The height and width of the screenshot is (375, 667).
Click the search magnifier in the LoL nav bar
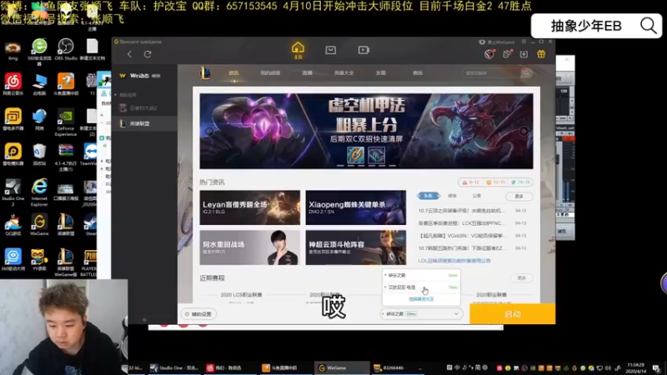click(x=526, y=72)
